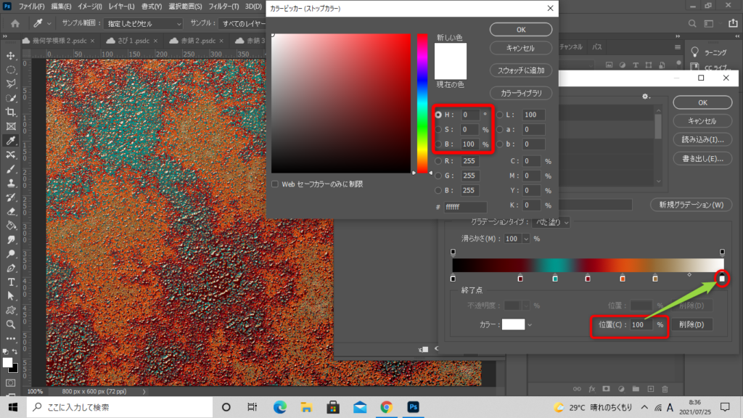This screenshot has height=418, width=743.
Task: Click the new gradient button
Action: 691,205
